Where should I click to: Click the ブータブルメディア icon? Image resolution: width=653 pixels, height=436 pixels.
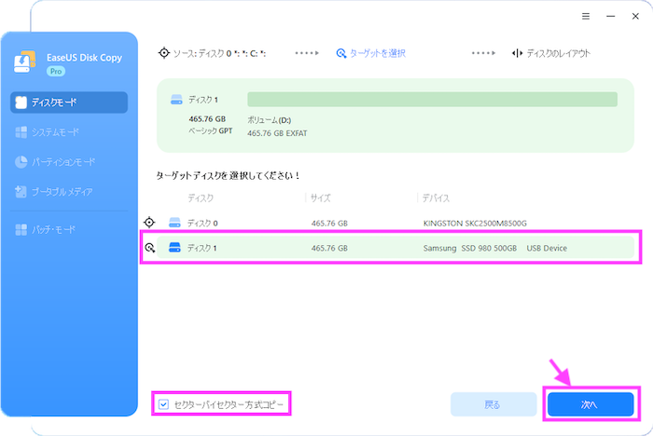(21, 192)
